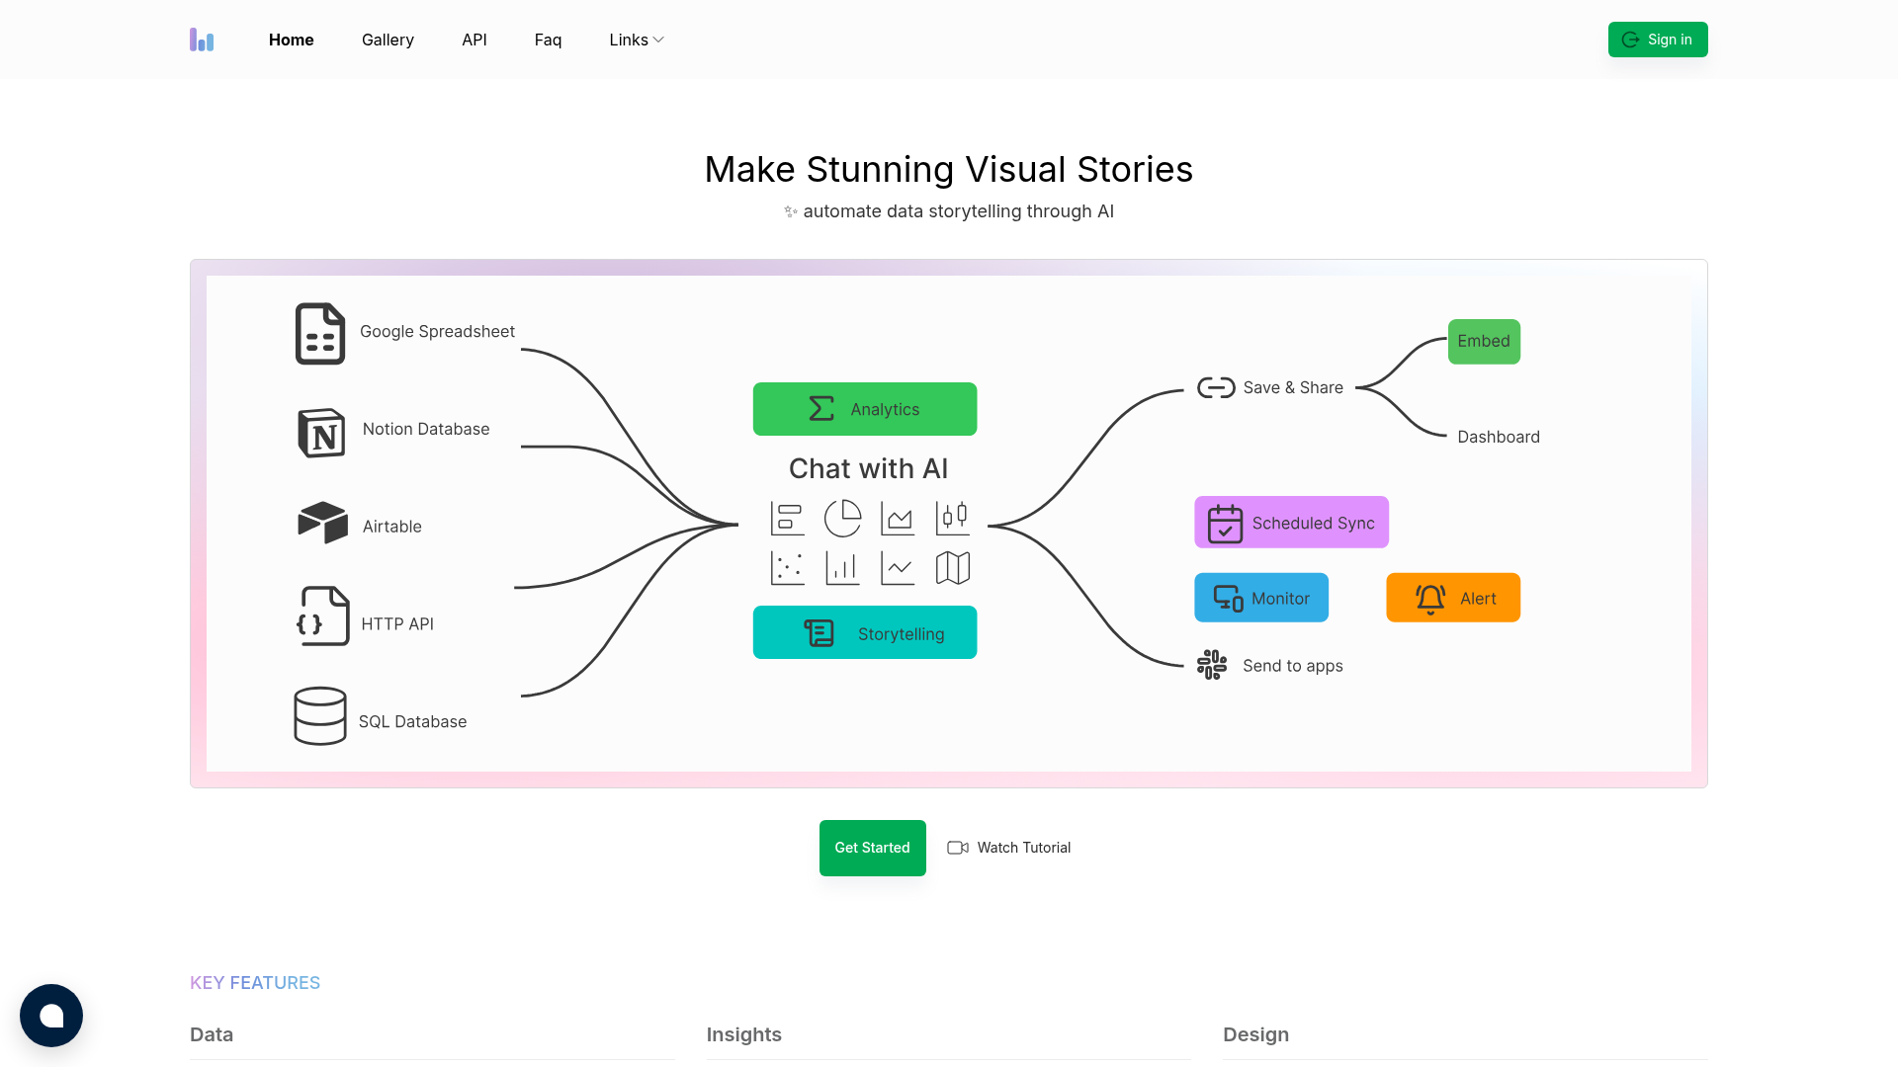The image size is (1898, 1067).
Task: Click the Save & Share link icon
Action: click(1216, 387)
